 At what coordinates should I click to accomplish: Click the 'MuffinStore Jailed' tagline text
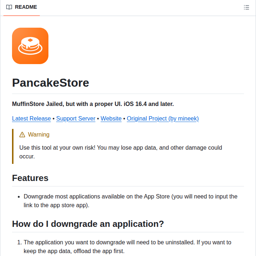[x=93, y=104]
